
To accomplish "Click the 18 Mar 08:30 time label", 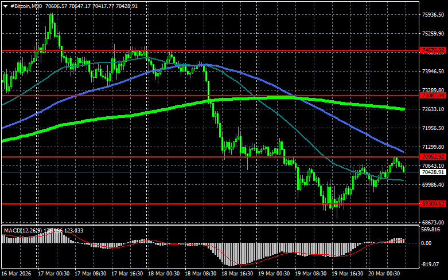I will (201, 274).
